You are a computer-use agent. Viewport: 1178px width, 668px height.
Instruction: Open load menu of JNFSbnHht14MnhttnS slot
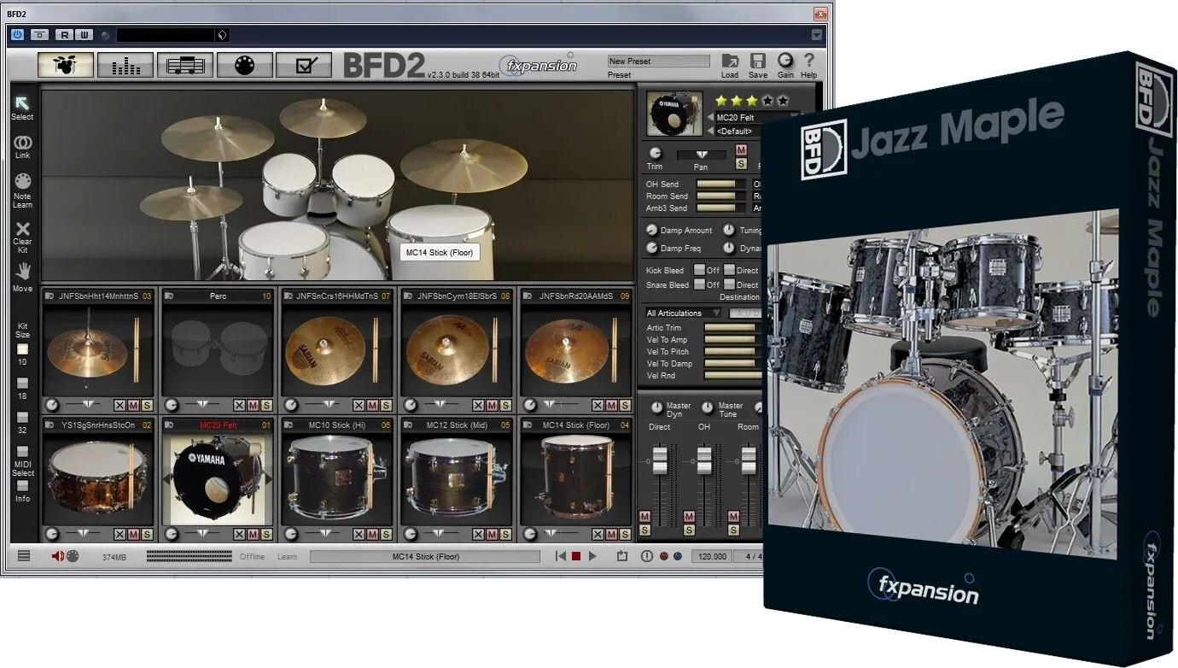50,296
